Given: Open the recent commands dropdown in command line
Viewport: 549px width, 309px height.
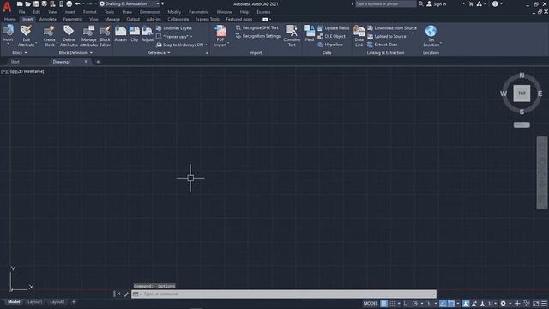Looking at the screenshot, I should [137, 294].
